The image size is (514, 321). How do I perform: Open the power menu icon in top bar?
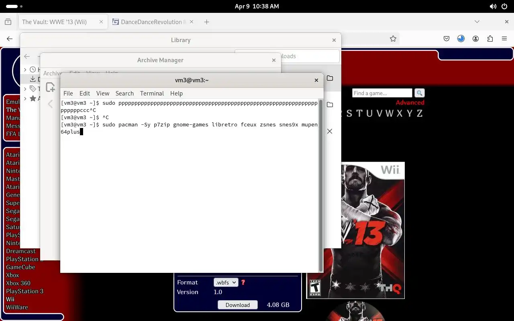(504, 6)
